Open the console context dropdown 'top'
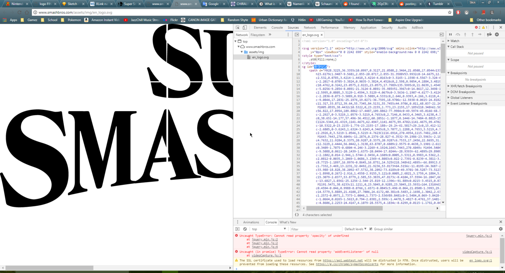Image resolution: width=505 pixels, height=273 pixels. coord(269,229)
